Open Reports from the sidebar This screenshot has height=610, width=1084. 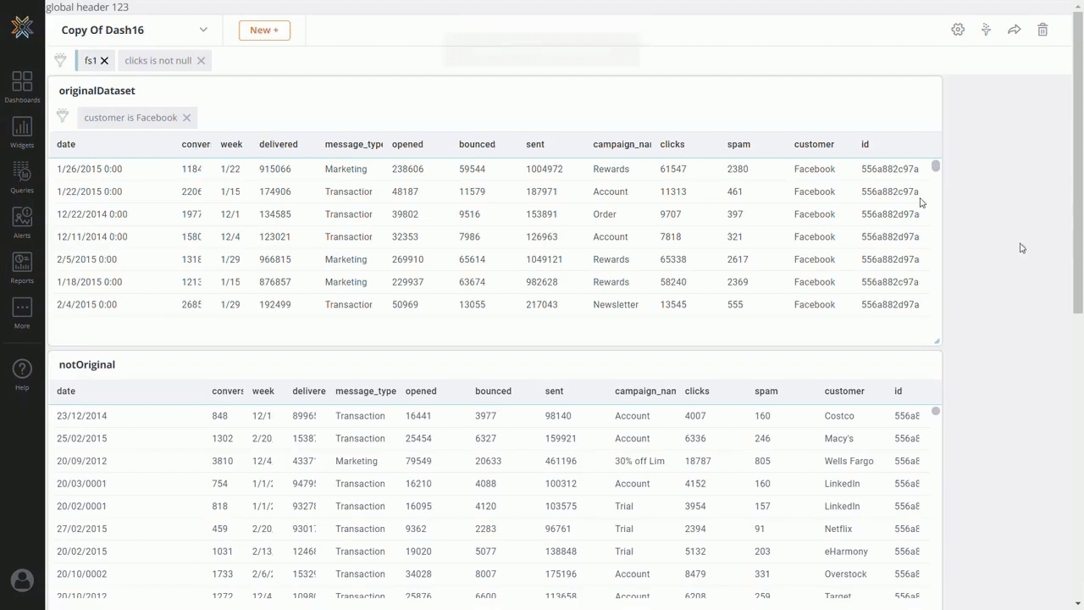coord(22,269)
